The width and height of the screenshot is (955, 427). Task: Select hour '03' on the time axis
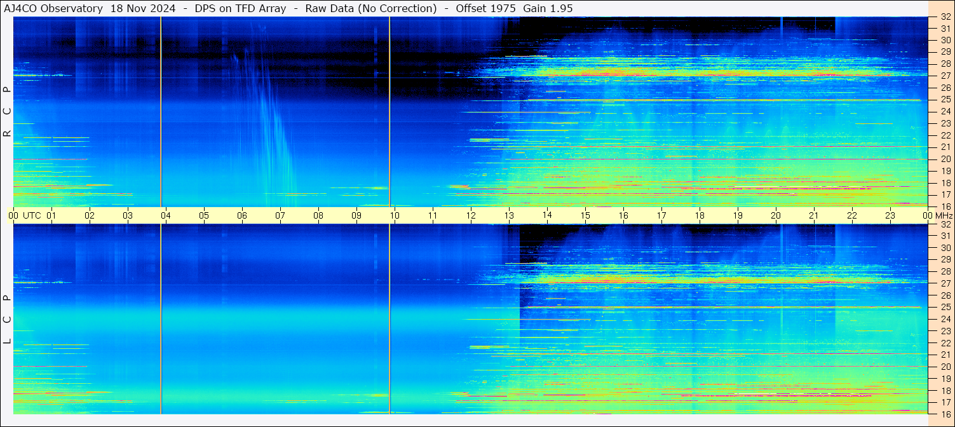coord(128,215)
